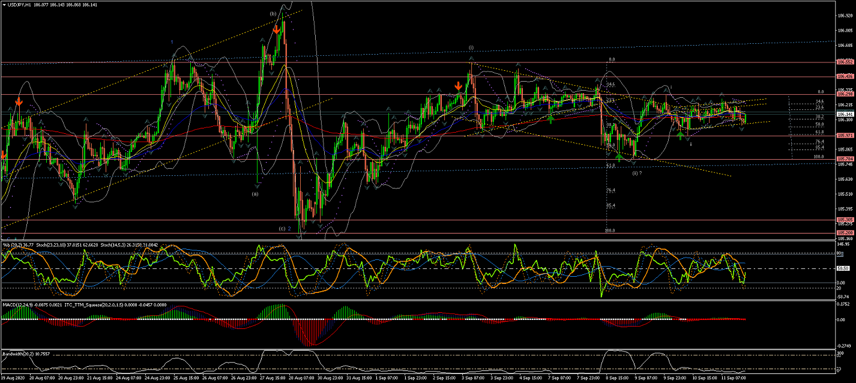This screenshot has height=383, width=856.
Task: Click the 105.630 price axis value
Action: 845,179
